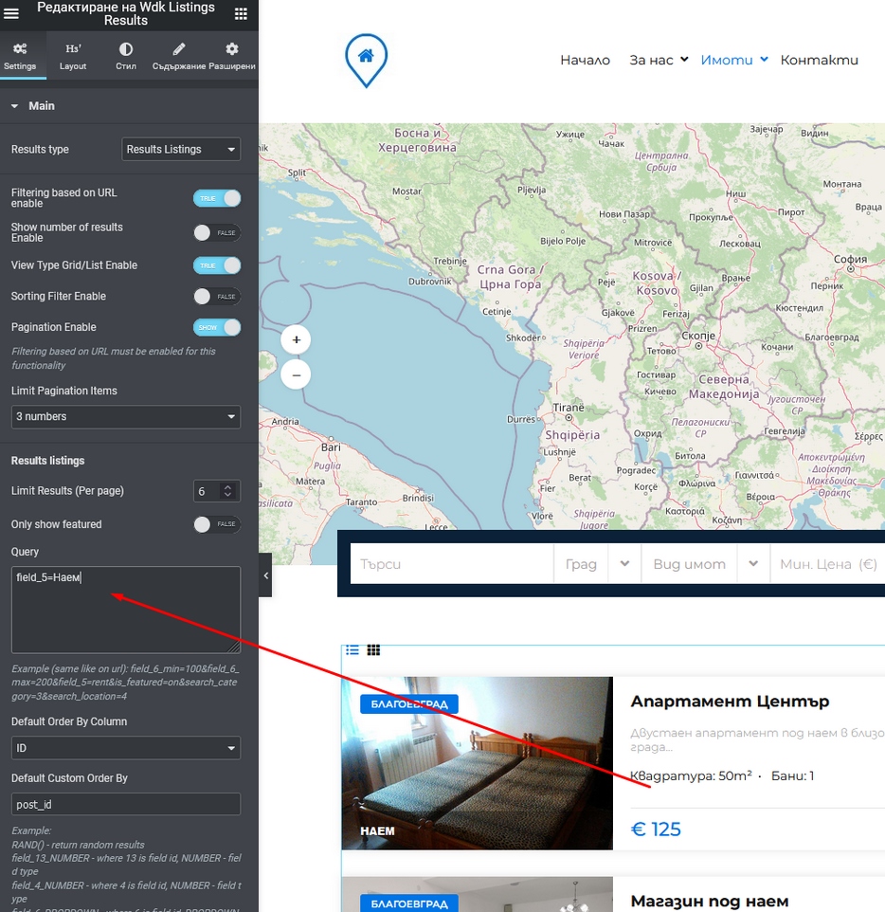Open Limit Pagination Items dropdown
Viewport: 885px width, 912px height.
point(126,416)
